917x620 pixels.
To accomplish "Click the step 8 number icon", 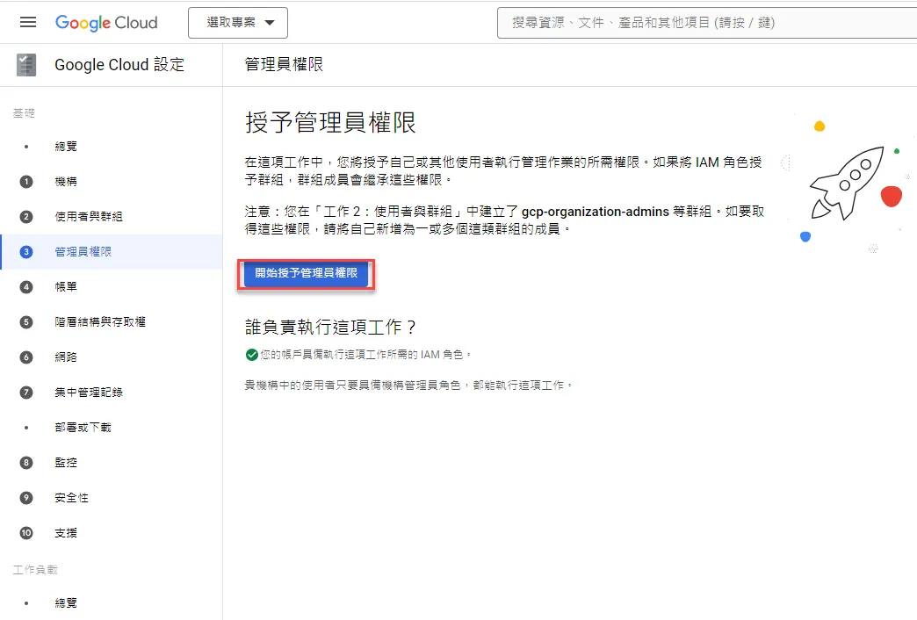I will pyautogui.click(x=26, y=463).
